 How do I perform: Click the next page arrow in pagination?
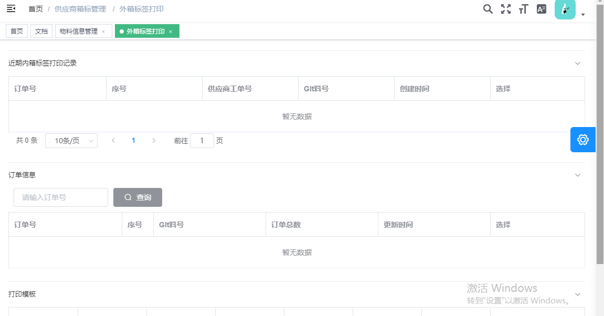click(x=154, y=141)
